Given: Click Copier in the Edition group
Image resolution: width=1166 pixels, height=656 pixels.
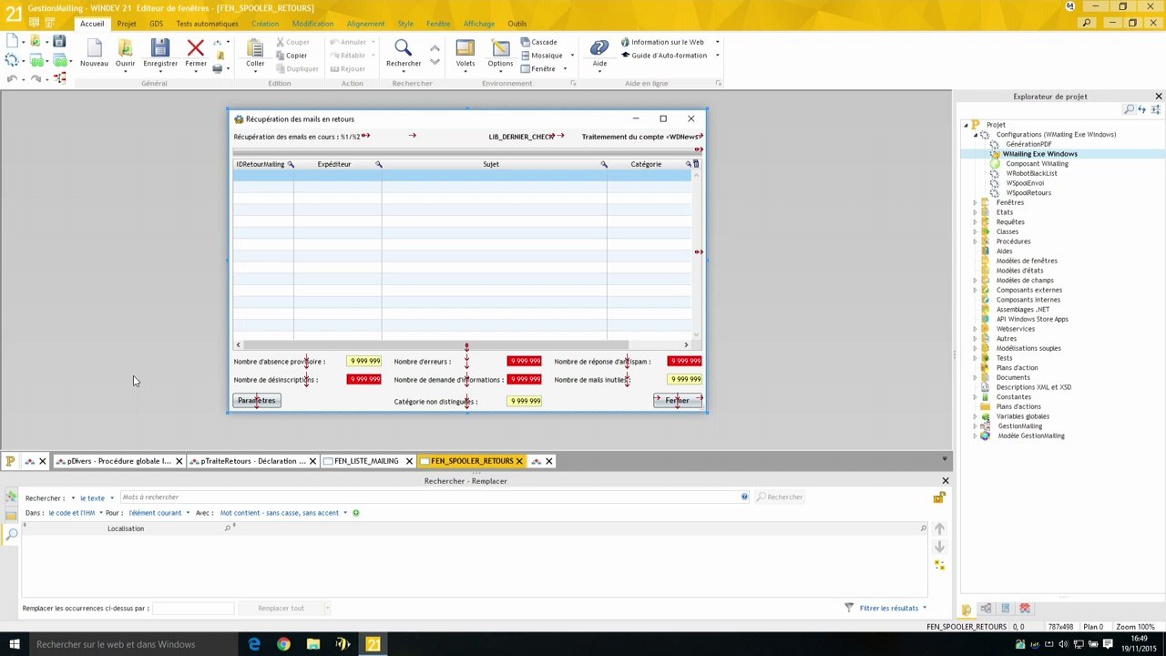Looking at the screenshot, I should (290, 56).
